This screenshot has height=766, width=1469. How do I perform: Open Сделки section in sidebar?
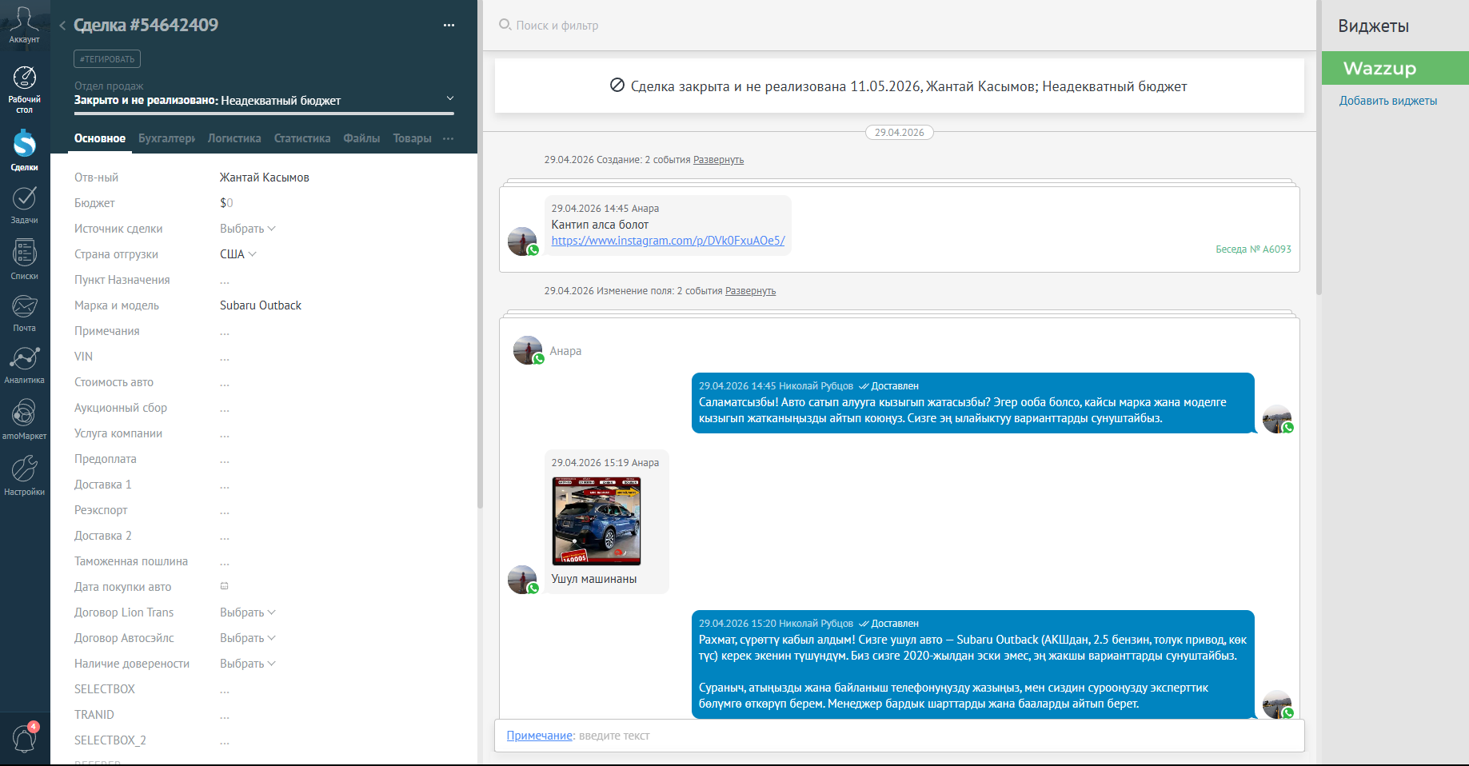click(x=24, y=150)
